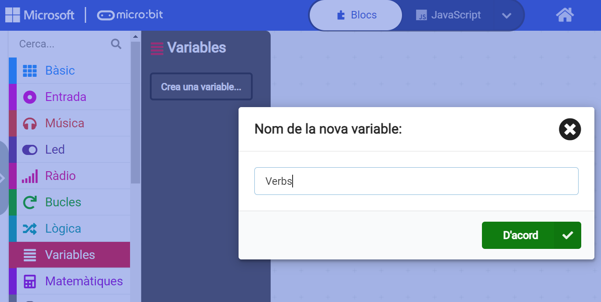The width and height of the screenshot is (601, 302).
Task: Click the Home house icon
Action: click(565, 15)
